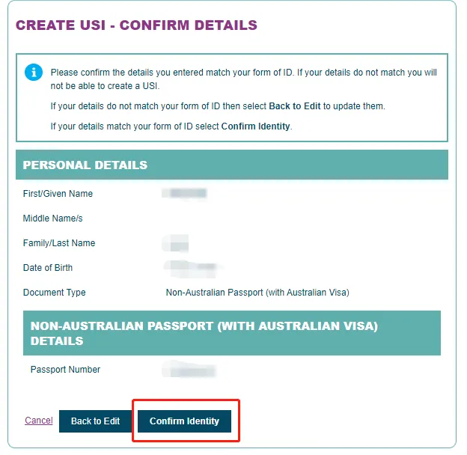Click the Passport Number label
467x455 pixels.
[x=65, y=370]
